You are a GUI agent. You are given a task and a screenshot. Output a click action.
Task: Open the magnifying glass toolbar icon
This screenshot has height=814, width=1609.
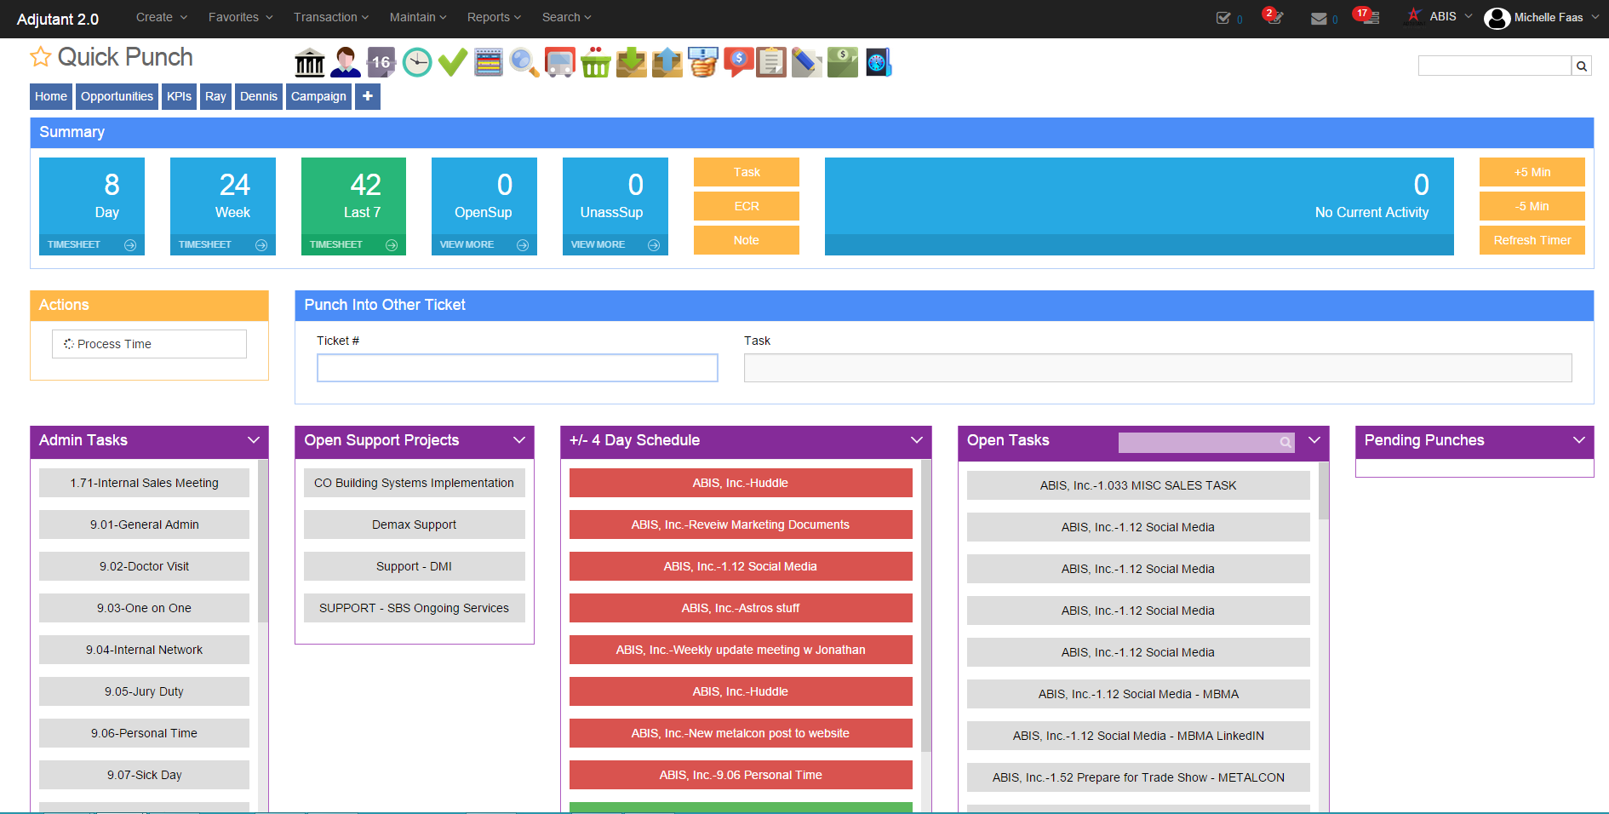[x=524, y=62]
